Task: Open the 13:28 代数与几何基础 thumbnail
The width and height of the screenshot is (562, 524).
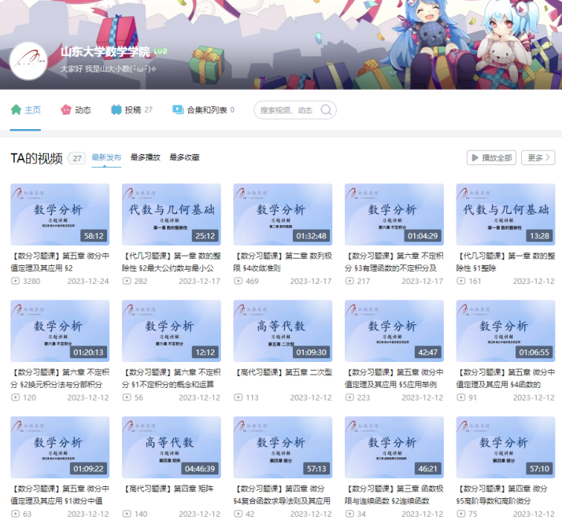Action: pos(505,214)
